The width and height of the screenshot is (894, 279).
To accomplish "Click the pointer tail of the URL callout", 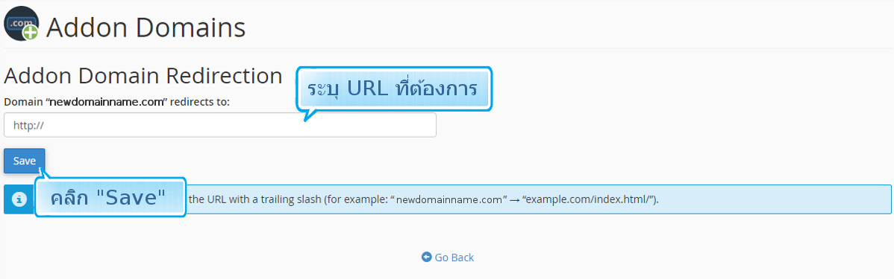I will tap(310, 115).
